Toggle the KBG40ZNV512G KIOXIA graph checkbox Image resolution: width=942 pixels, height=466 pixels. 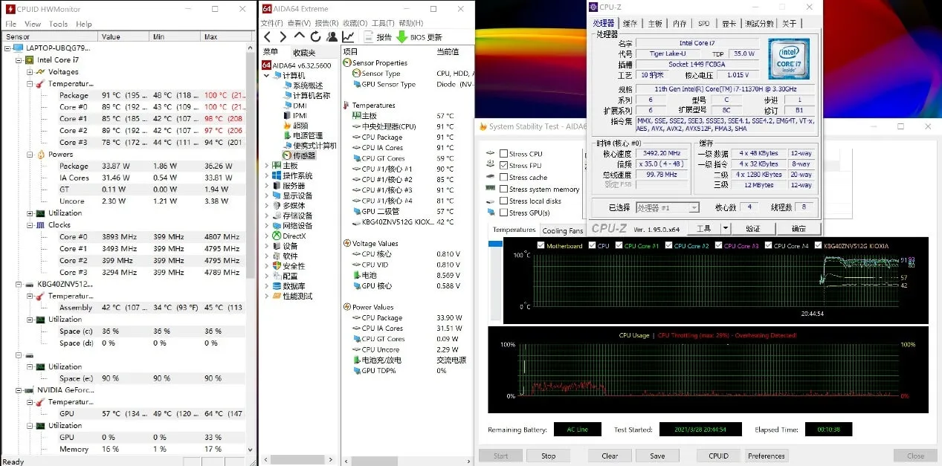pyautogui.click(x=819, y=245)
